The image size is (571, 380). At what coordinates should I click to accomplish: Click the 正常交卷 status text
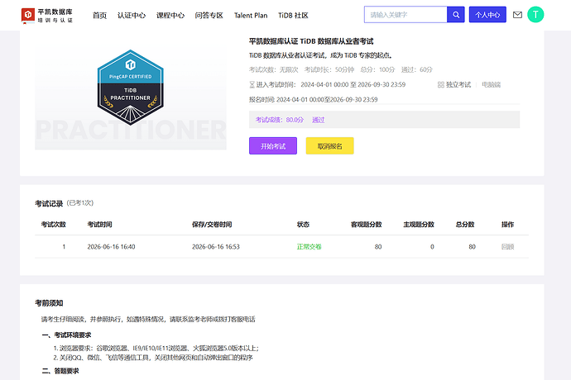(309, 246)
